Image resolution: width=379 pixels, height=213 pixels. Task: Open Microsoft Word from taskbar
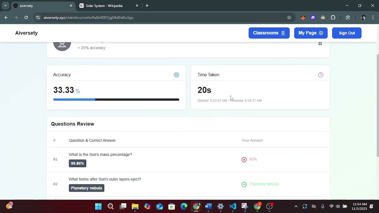click(x=208, y=206)
